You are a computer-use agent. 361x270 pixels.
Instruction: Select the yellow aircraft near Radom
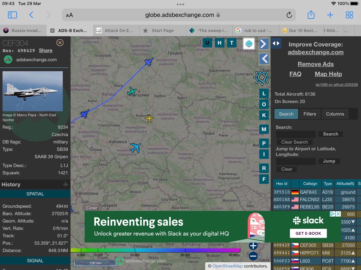tap(149, 119)
